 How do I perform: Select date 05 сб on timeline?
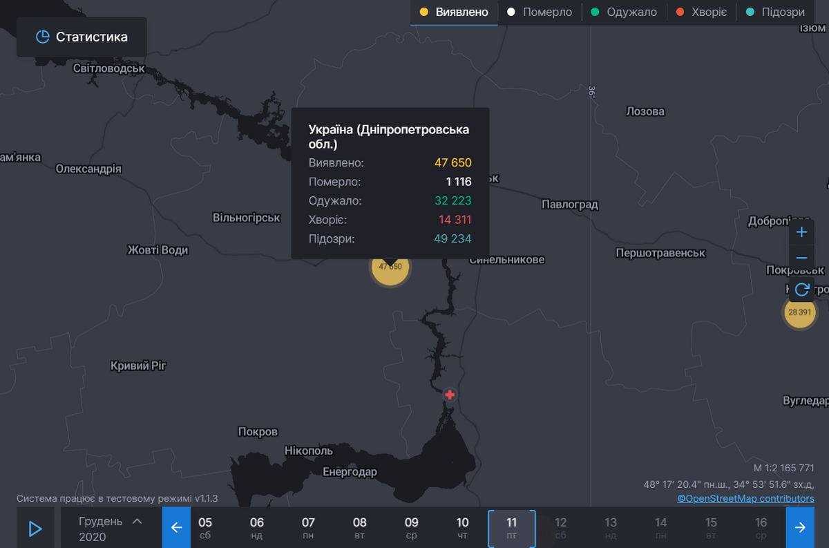coord(205,529)
